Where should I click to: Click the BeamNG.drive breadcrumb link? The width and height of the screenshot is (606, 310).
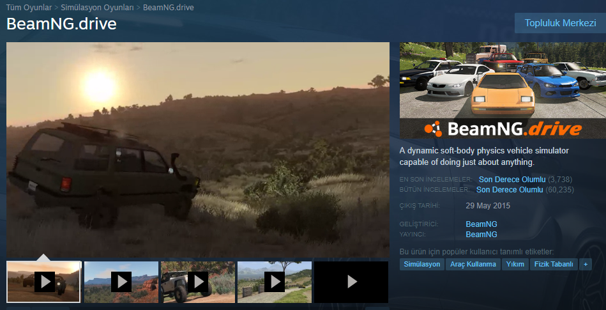click(x=169, y=8)
